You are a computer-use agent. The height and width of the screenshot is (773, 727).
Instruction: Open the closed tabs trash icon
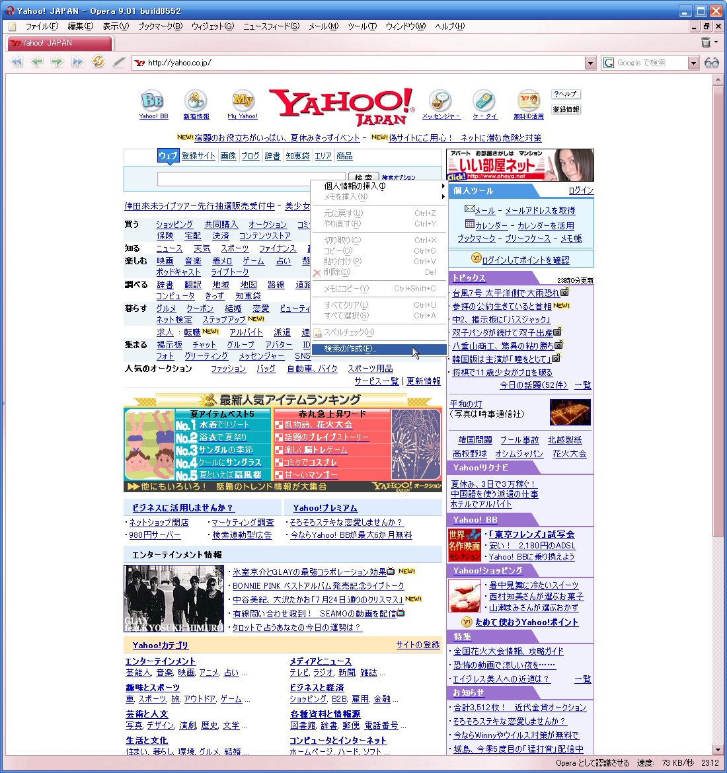(706, 42)
